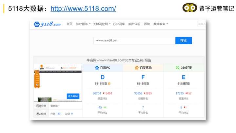Click the F weight grade under 百度移动
Image resolution: width=236 pixels, height=133 pixels.
(x=143, y=77)
